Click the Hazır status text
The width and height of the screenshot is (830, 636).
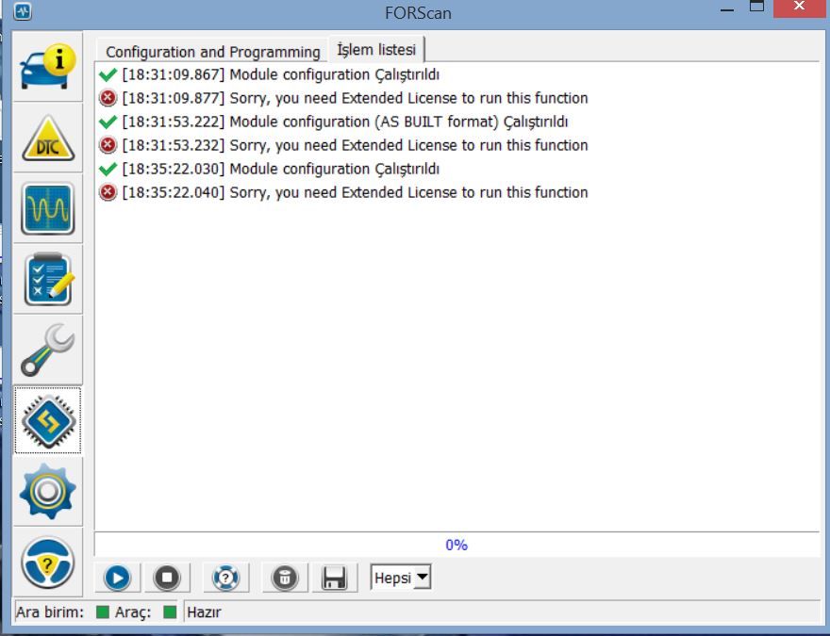point(204,612)
